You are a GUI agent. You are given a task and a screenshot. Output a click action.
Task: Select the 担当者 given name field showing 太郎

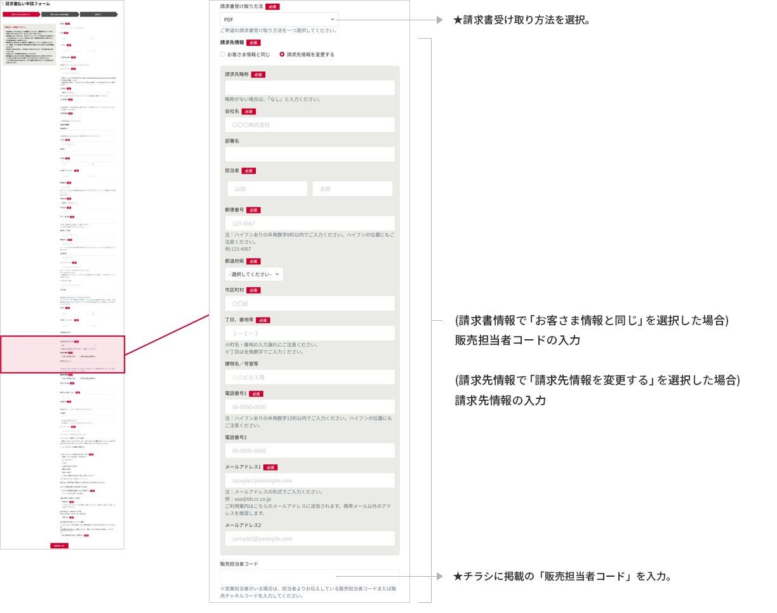pos(352,189)
